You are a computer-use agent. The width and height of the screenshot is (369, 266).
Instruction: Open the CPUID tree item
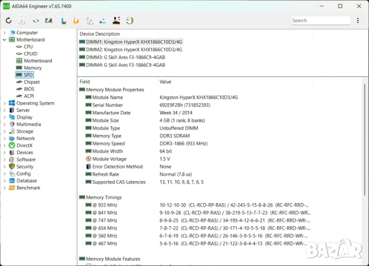coord(30,54)
